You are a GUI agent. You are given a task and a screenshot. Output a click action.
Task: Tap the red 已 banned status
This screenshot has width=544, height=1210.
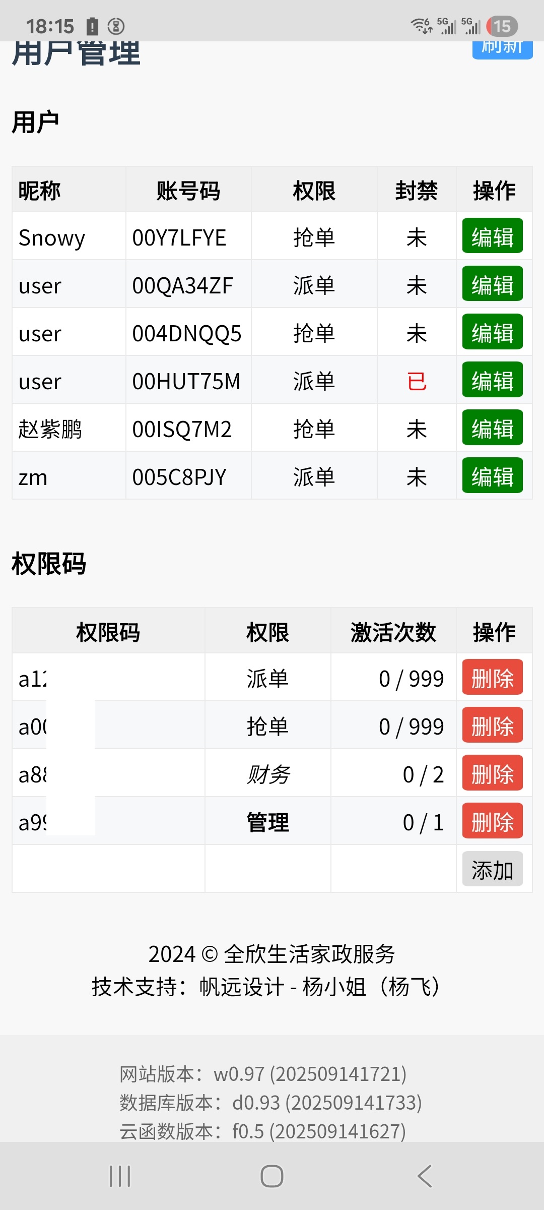tap(417, 381)
